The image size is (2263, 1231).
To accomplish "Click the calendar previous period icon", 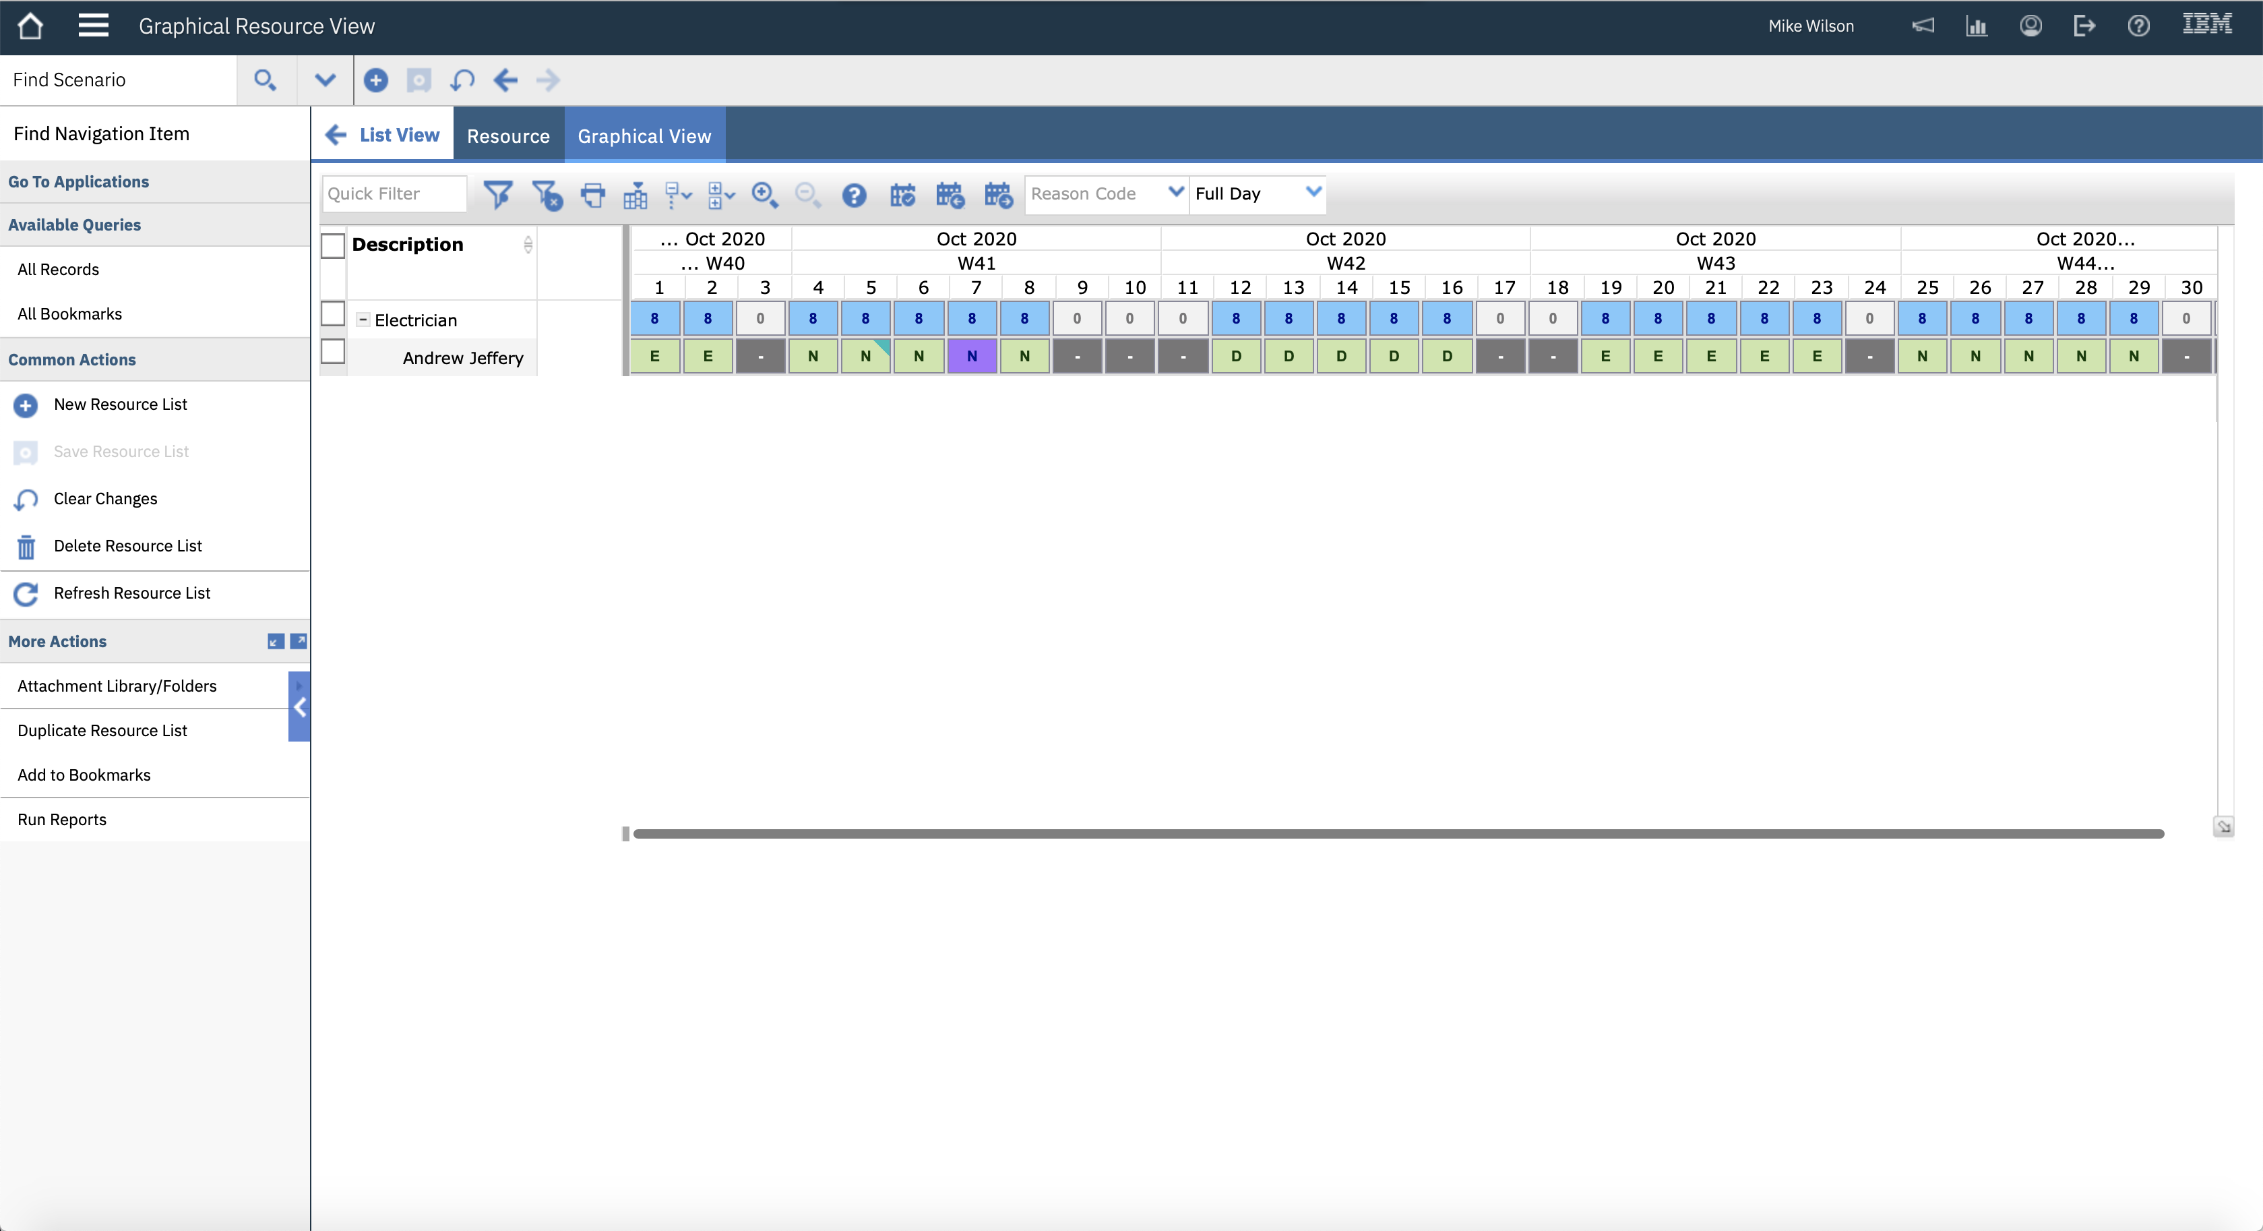I will (950, 194).
